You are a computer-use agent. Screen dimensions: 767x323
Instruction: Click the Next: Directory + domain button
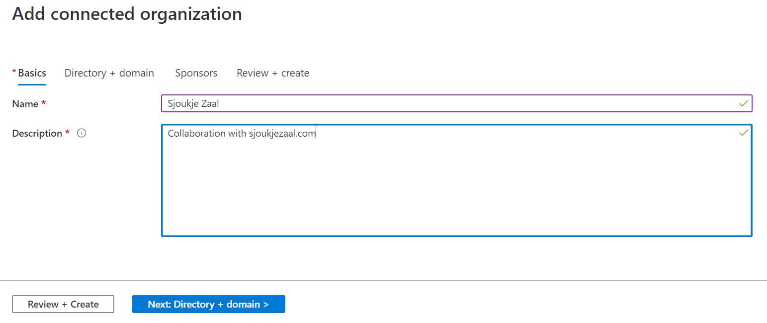coord(208,304)
